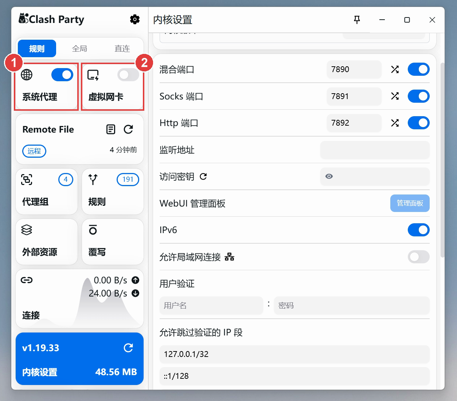Image resolution: width=457 pixels, height=401 pixels.
Task: Click the Clash Party cat logo
Action: click(24, 18)
